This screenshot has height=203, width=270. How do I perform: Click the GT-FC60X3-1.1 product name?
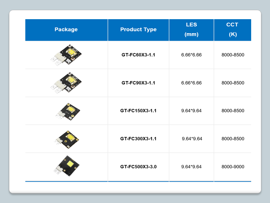click(x=138, y=55)
